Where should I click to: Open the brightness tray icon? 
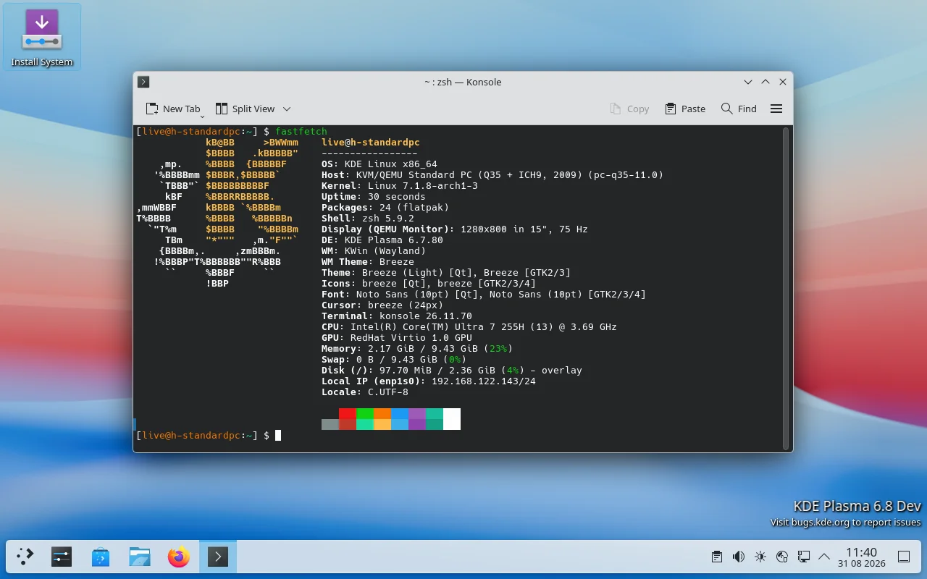760,557
